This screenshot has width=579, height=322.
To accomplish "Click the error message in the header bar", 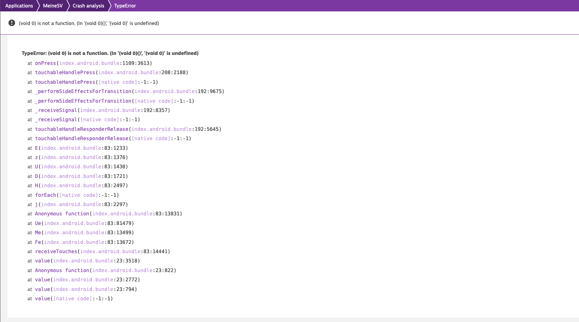I will coord(89,23).
